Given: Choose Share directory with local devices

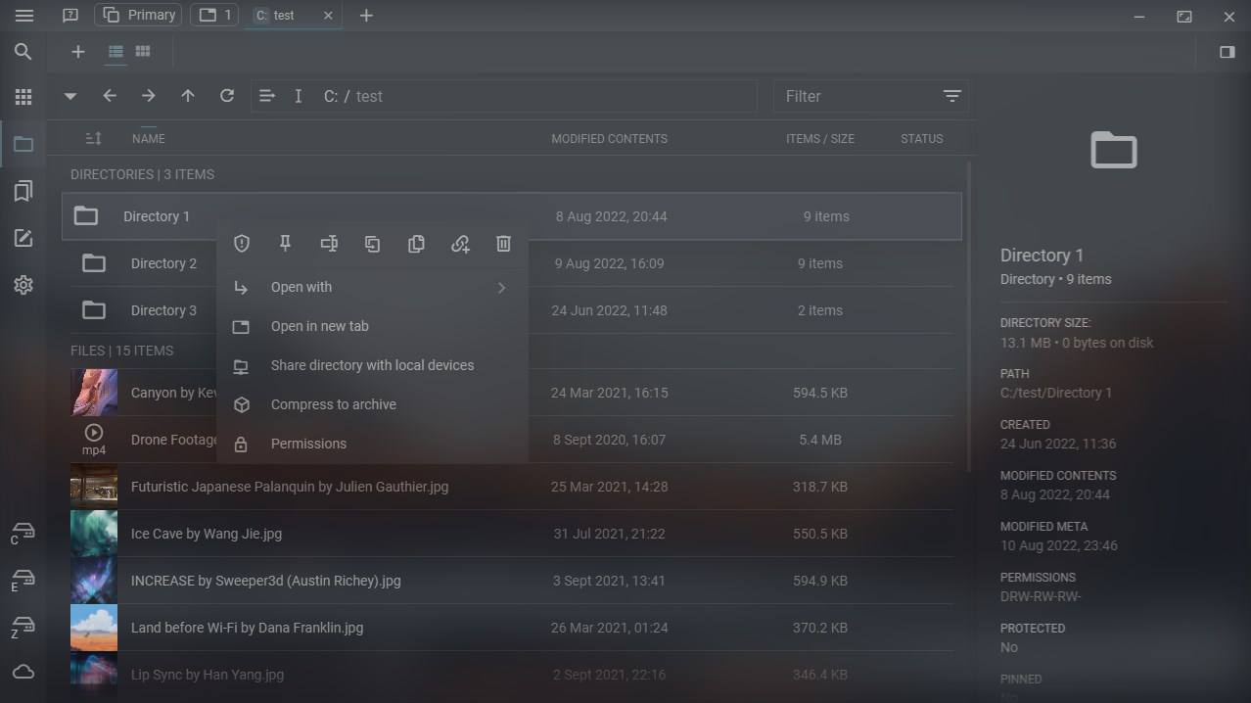Looking at the screenshot, I should [x=372, y=365].
